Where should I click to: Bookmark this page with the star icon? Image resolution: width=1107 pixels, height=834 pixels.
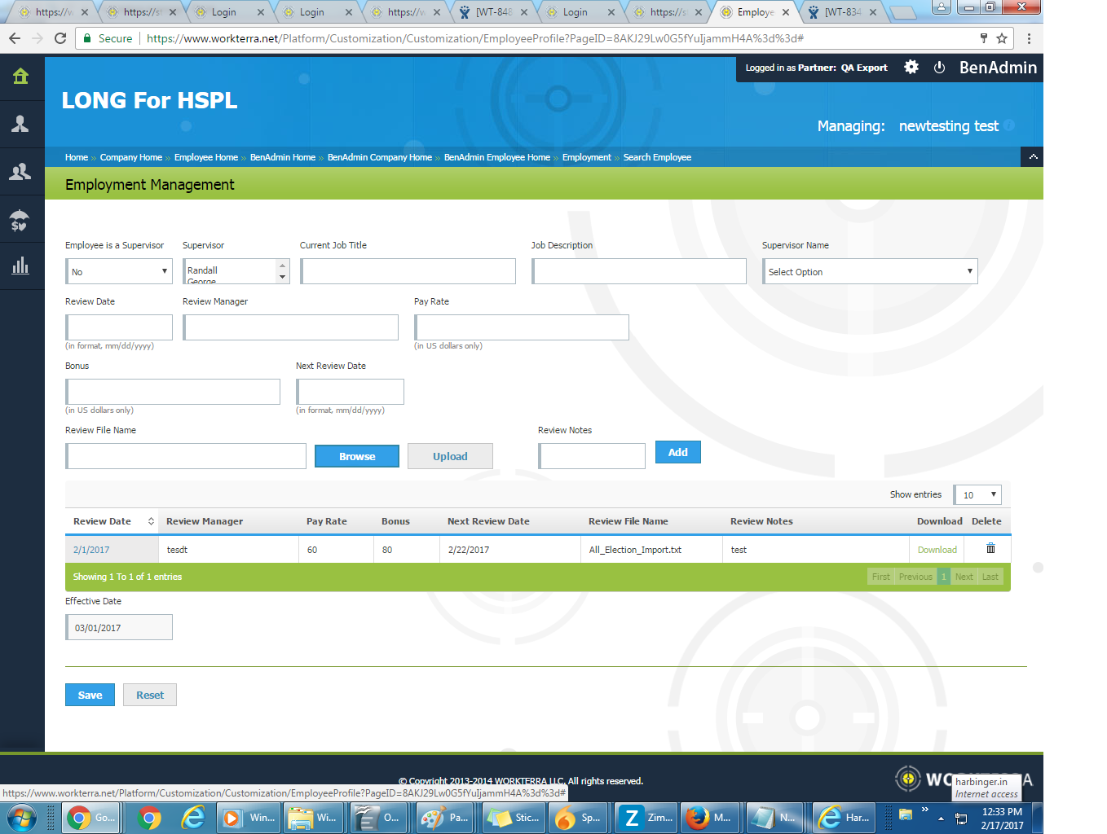point(1002,38)
